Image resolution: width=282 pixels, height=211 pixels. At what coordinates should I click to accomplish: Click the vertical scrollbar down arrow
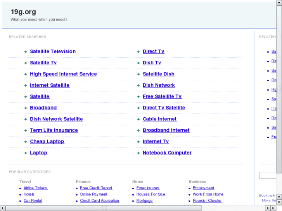click(279, 202)
